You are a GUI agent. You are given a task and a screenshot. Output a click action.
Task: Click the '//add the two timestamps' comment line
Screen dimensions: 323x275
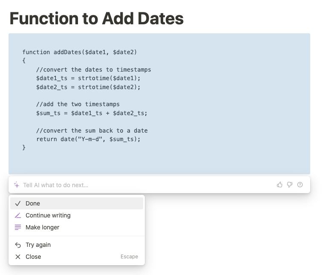(x=78, y=104)
